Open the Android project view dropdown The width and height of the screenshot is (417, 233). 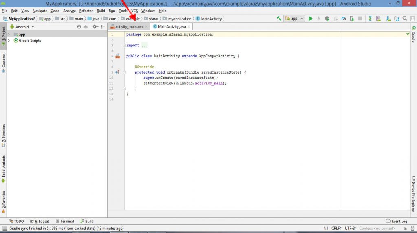pyautogui.click(x=22, y=27)
